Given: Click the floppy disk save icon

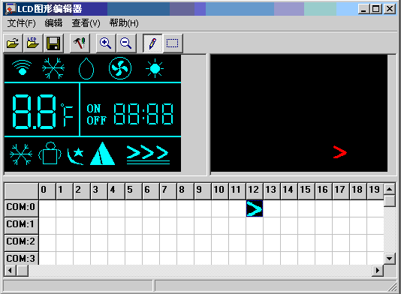Looking at the screenshot, I should (53, 43).
